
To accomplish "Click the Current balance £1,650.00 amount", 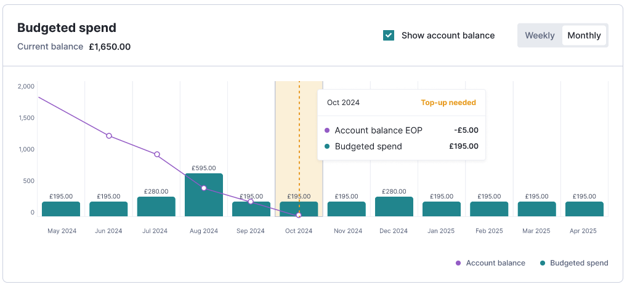I will [108, 47].
